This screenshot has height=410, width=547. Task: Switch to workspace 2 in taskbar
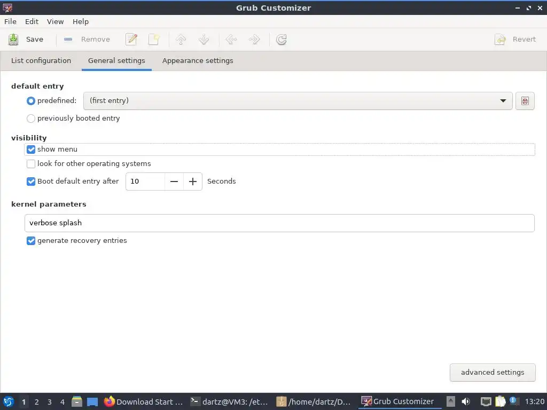coord(37,402)
